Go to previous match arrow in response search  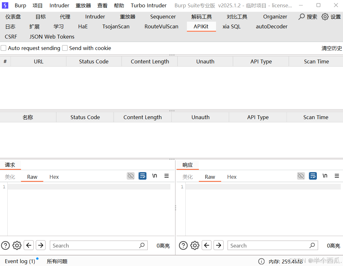click(x=206, y=245)
